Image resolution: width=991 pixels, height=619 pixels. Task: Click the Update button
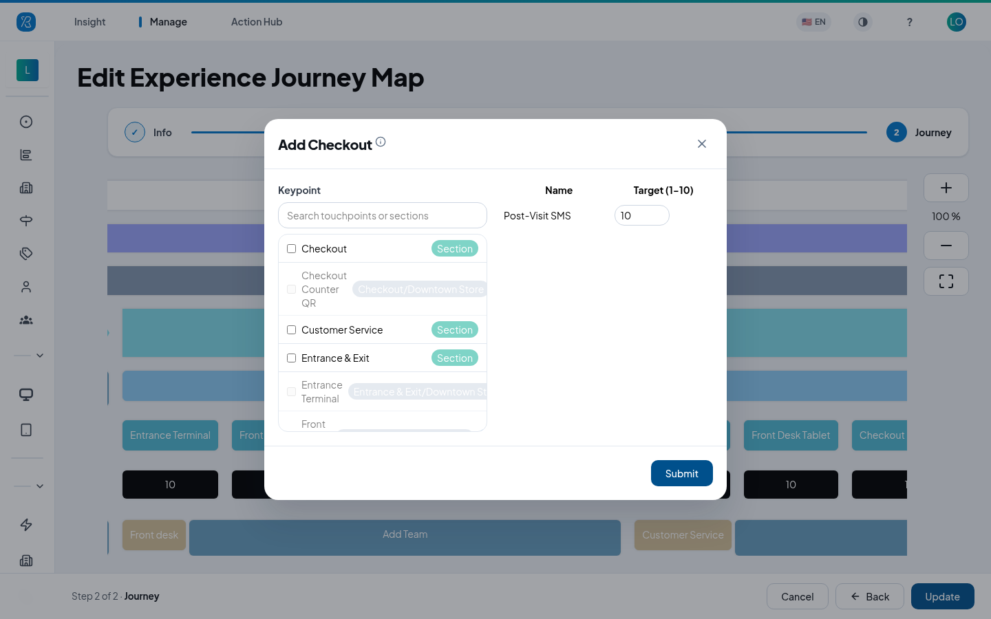[x=943, y=596]
